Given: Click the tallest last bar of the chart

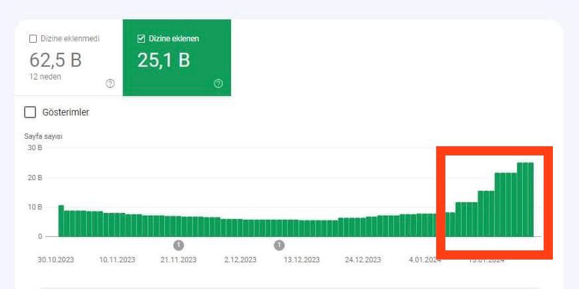Looking at the screenshot, I should (531, 200).
